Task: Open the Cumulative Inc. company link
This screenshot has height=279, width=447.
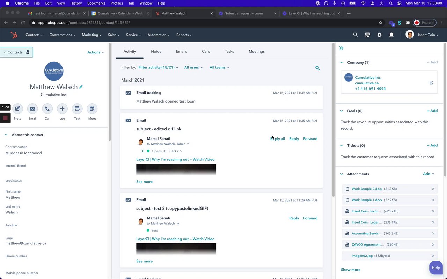Action: click(368, 78)
